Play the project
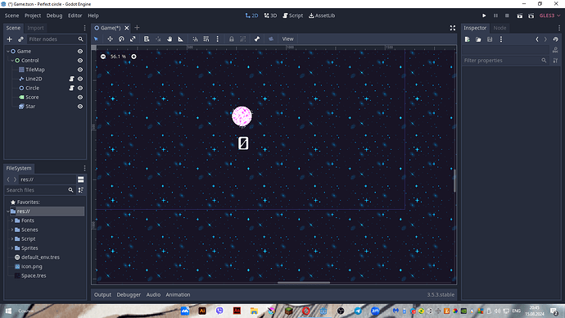Screen dimensions: 565x318 [x=484, y=16]
